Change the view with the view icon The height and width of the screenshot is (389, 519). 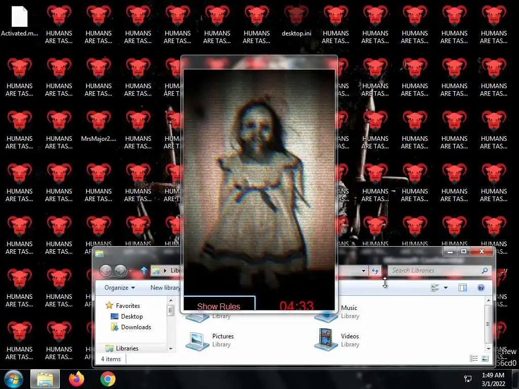tap(435, 288)
